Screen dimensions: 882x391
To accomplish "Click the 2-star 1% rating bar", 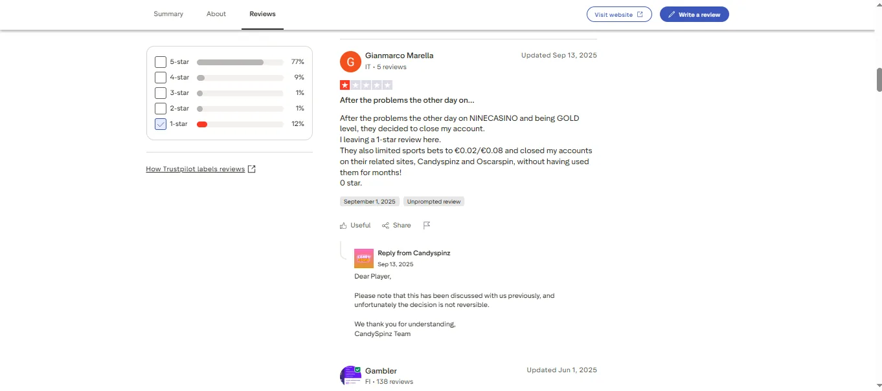I will click(x=240, y=109).
